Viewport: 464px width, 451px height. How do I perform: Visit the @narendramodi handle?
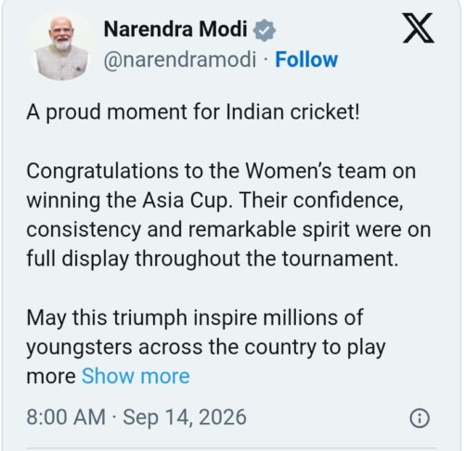pos(180,59)
